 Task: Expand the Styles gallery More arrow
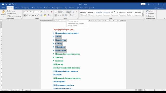click(x=143, y=16)
